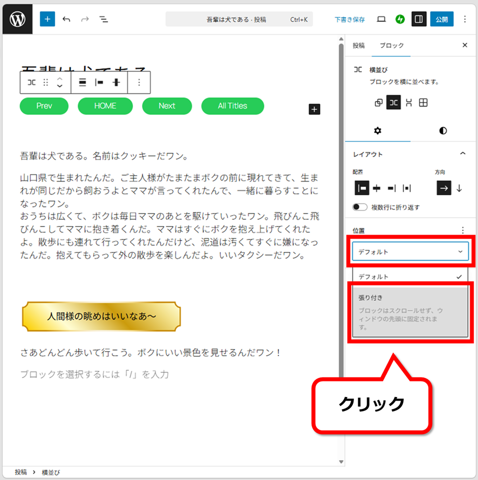Switch to the block styles half-circle tab
This screenshot has width=478, height=480.
[443, 131]
